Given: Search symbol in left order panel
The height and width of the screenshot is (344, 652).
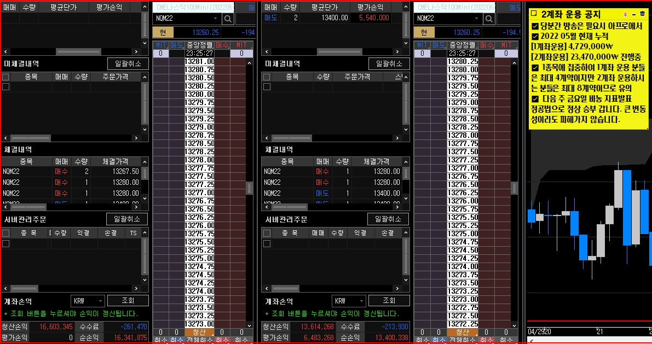Looking at the screenshot, I should 228,19.
